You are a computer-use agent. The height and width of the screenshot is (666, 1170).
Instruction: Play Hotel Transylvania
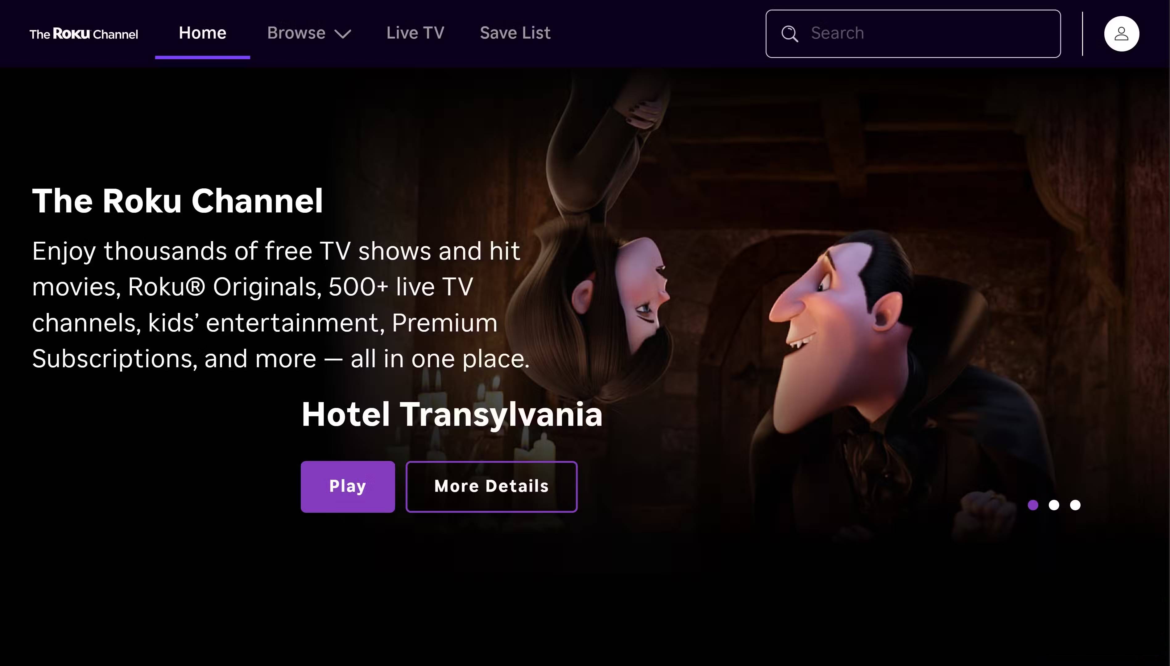[348, 487]
